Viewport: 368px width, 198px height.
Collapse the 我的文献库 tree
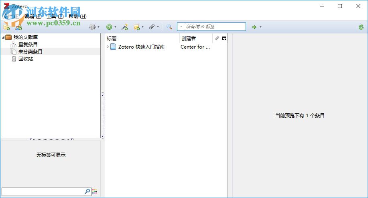pos(3,37)
